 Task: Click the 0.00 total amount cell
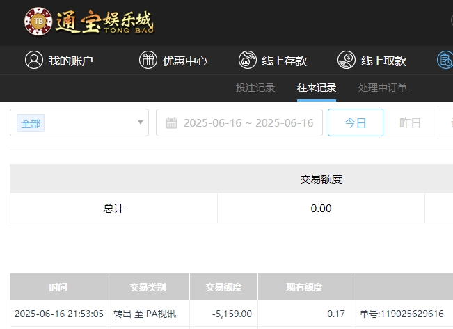coord(321,208)
